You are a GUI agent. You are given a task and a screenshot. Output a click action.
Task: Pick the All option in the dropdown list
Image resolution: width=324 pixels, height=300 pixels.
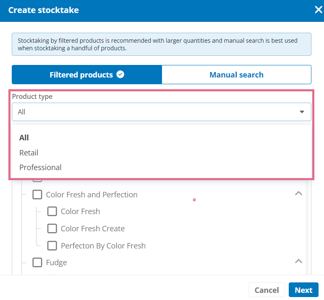click(24, 137)
